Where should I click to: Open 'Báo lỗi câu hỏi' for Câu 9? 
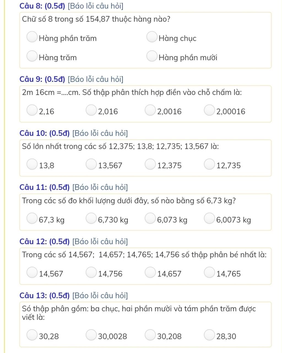click(x=96, y=79)
